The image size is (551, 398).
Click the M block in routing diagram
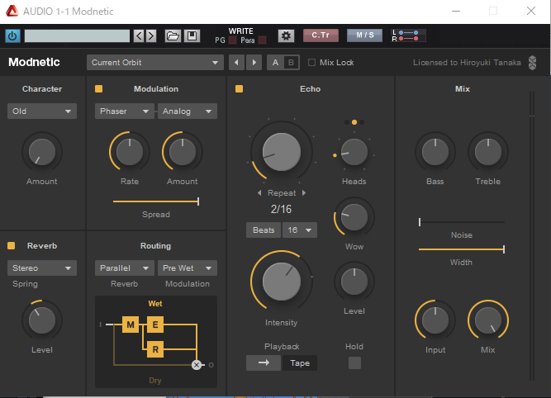coord(131,325)
